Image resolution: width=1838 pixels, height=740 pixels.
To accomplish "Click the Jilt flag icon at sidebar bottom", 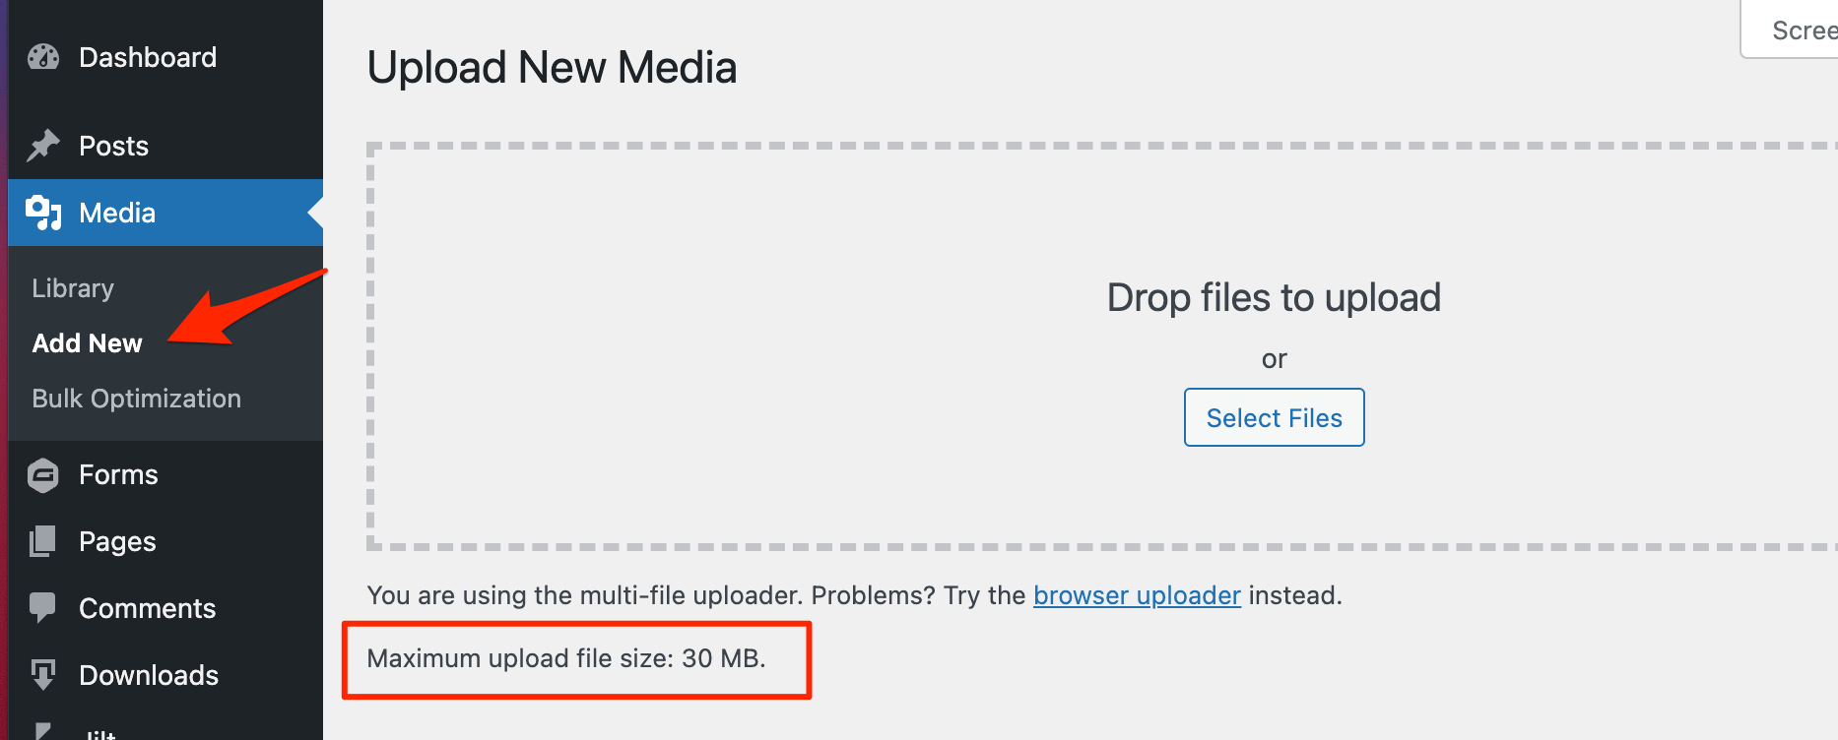I will coord(42,732).
